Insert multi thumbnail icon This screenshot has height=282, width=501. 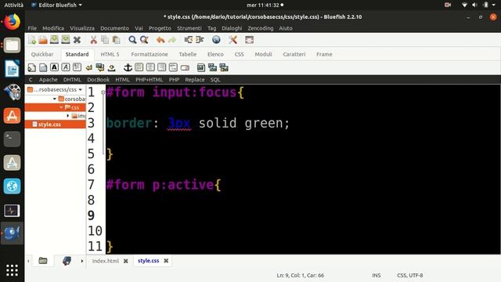(x=224, y=67)
